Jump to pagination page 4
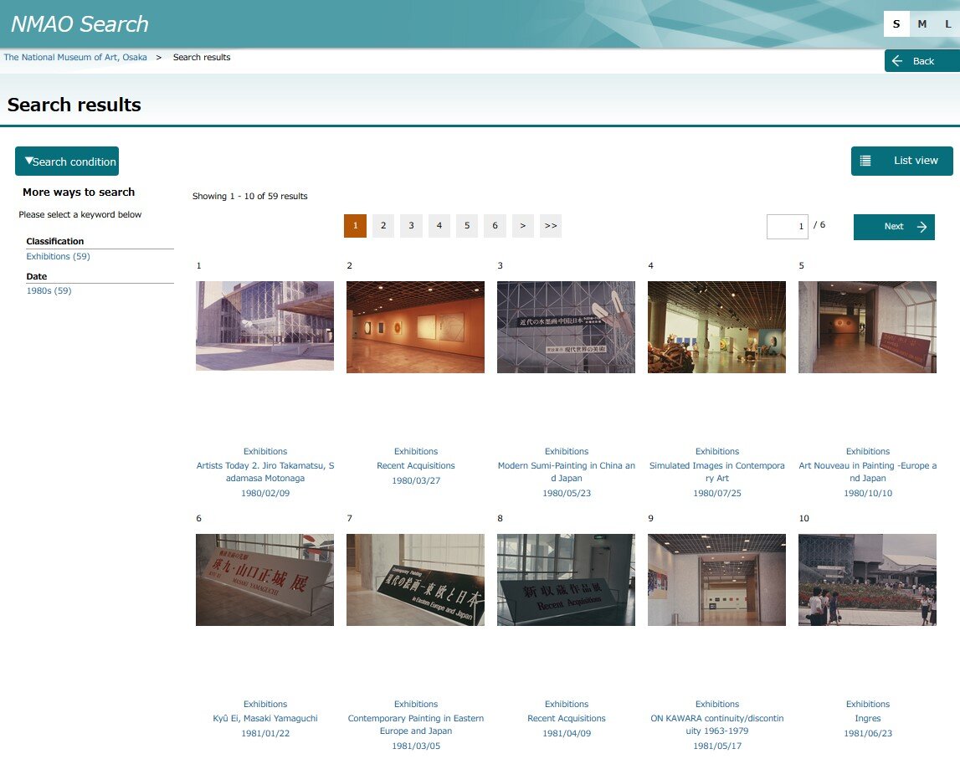The height and width of the screenshot is (759, 960). (x=439, y=225)
